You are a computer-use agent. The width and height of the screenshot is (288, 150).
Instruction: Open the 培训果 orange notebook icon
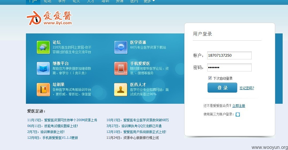(43, 90)
